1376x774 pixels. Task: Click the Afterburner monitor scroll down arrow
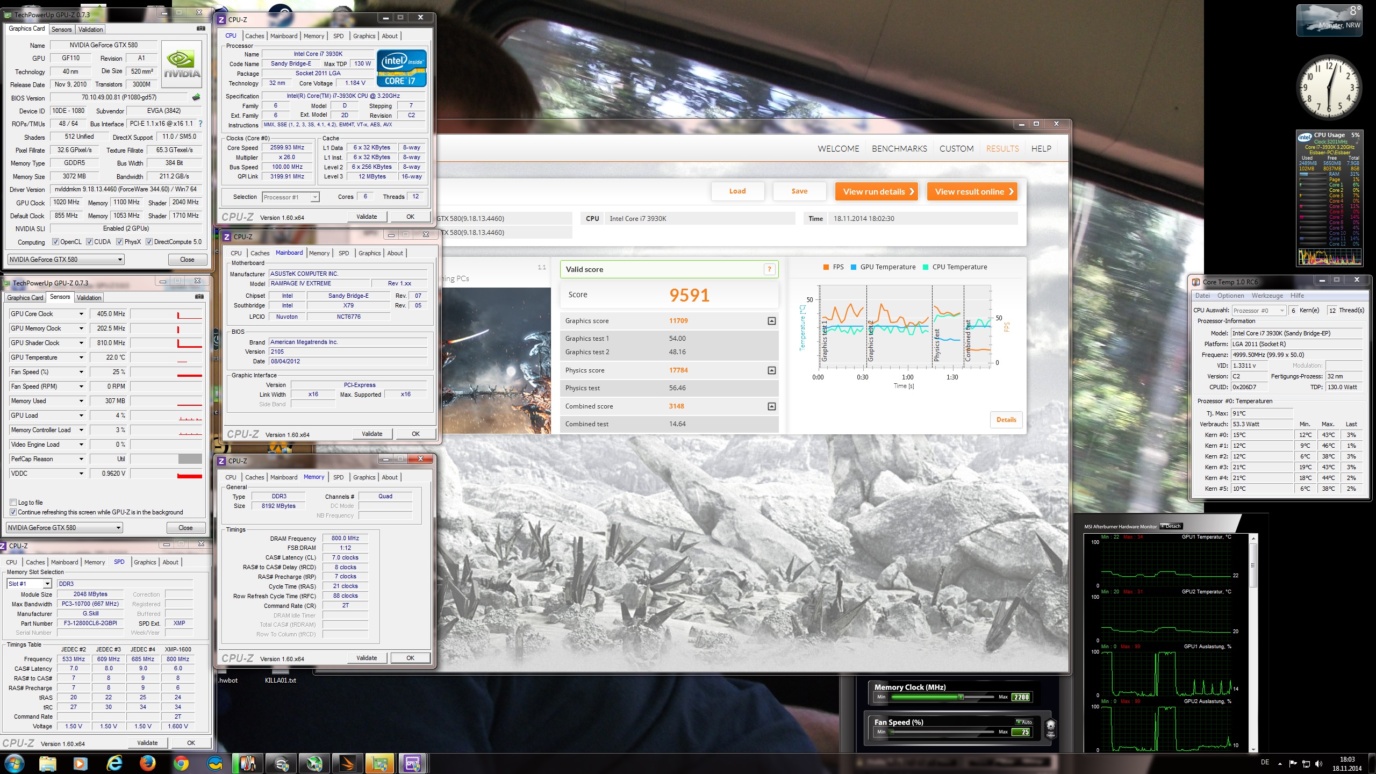click(1253, 749)
